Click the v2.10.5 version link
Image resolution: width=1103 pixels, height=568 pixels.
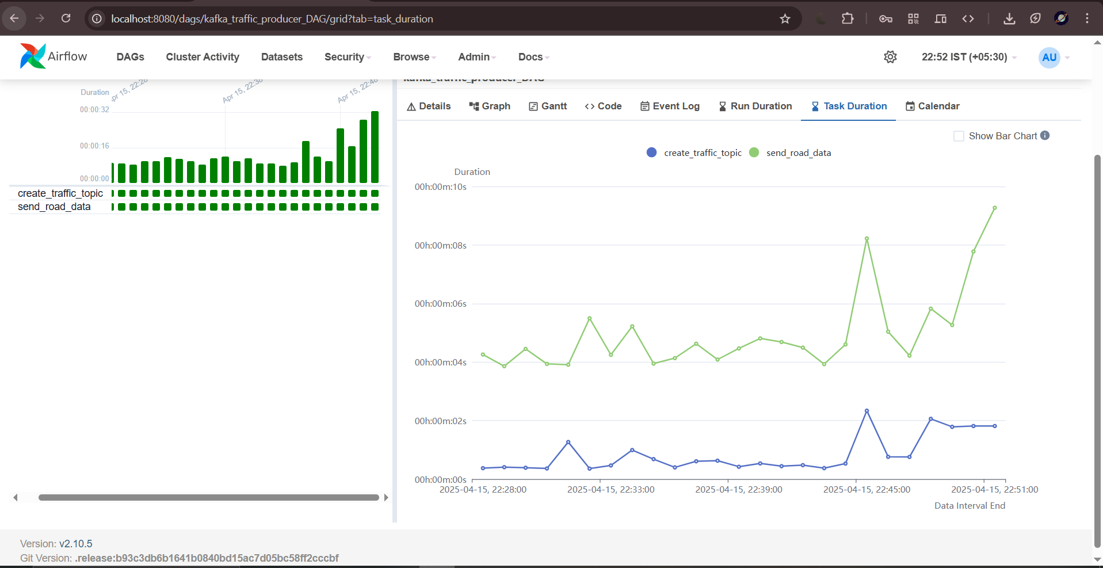point(77,543)
